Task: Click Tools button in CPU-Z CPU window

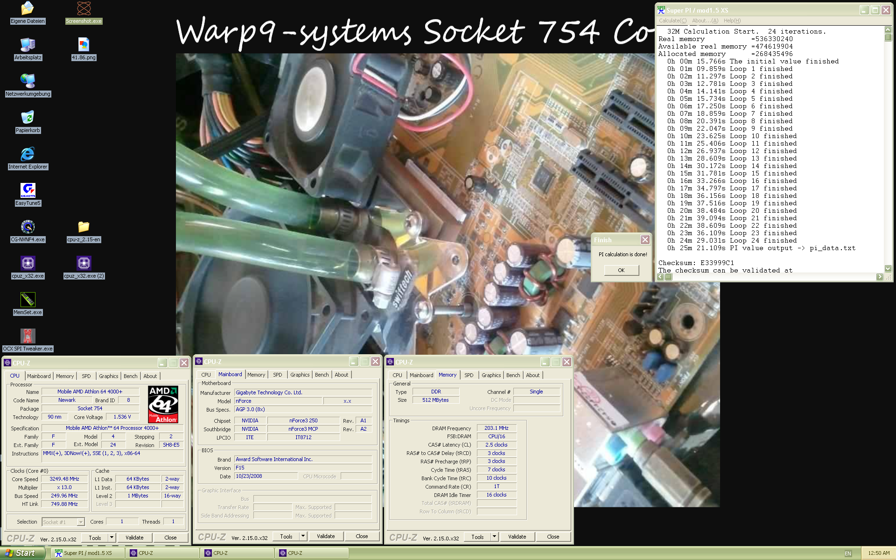Action: click(95, 538)
